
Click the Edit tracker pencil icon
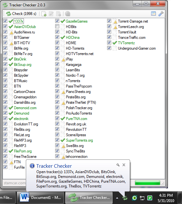point(51,14)
